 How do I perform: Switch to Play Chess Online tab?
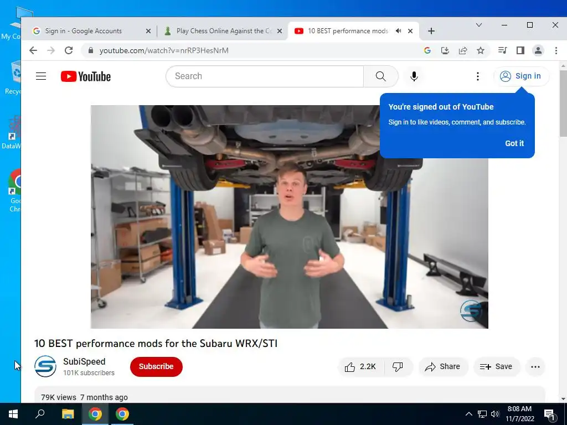tap(223, 31)
